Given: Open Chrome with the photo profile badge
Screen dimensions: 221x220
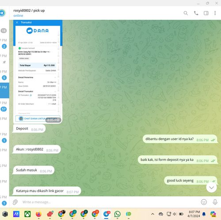Looking at the screenshot, I should (61, 214).
